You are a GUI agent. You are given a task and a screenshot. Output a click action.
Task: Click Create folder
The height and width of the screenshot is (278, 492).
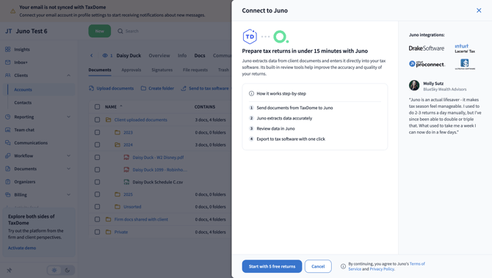157,88
